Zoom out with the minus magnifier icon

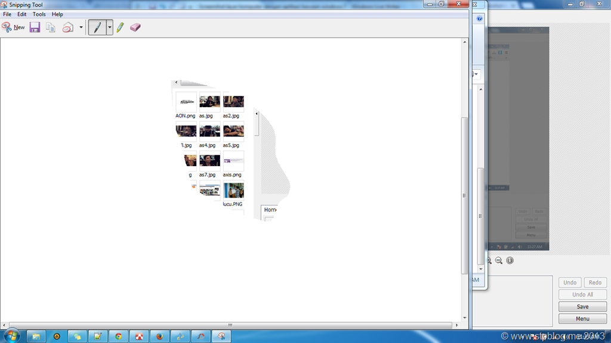[x=499, y=261]
